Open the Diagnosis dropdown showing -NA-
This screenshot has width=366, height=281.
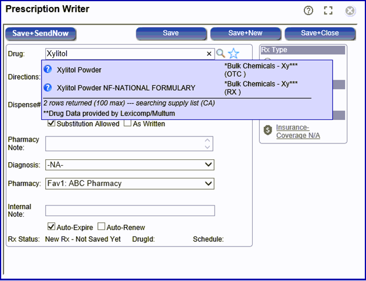(x=130, y=165)
